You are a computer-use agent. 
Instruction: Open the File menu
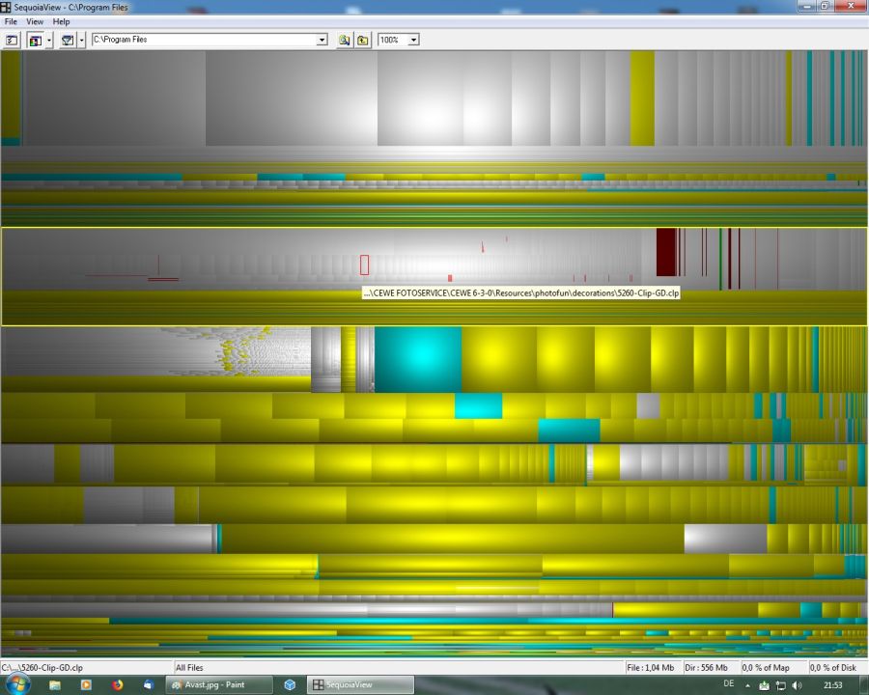tap(11, 21)
